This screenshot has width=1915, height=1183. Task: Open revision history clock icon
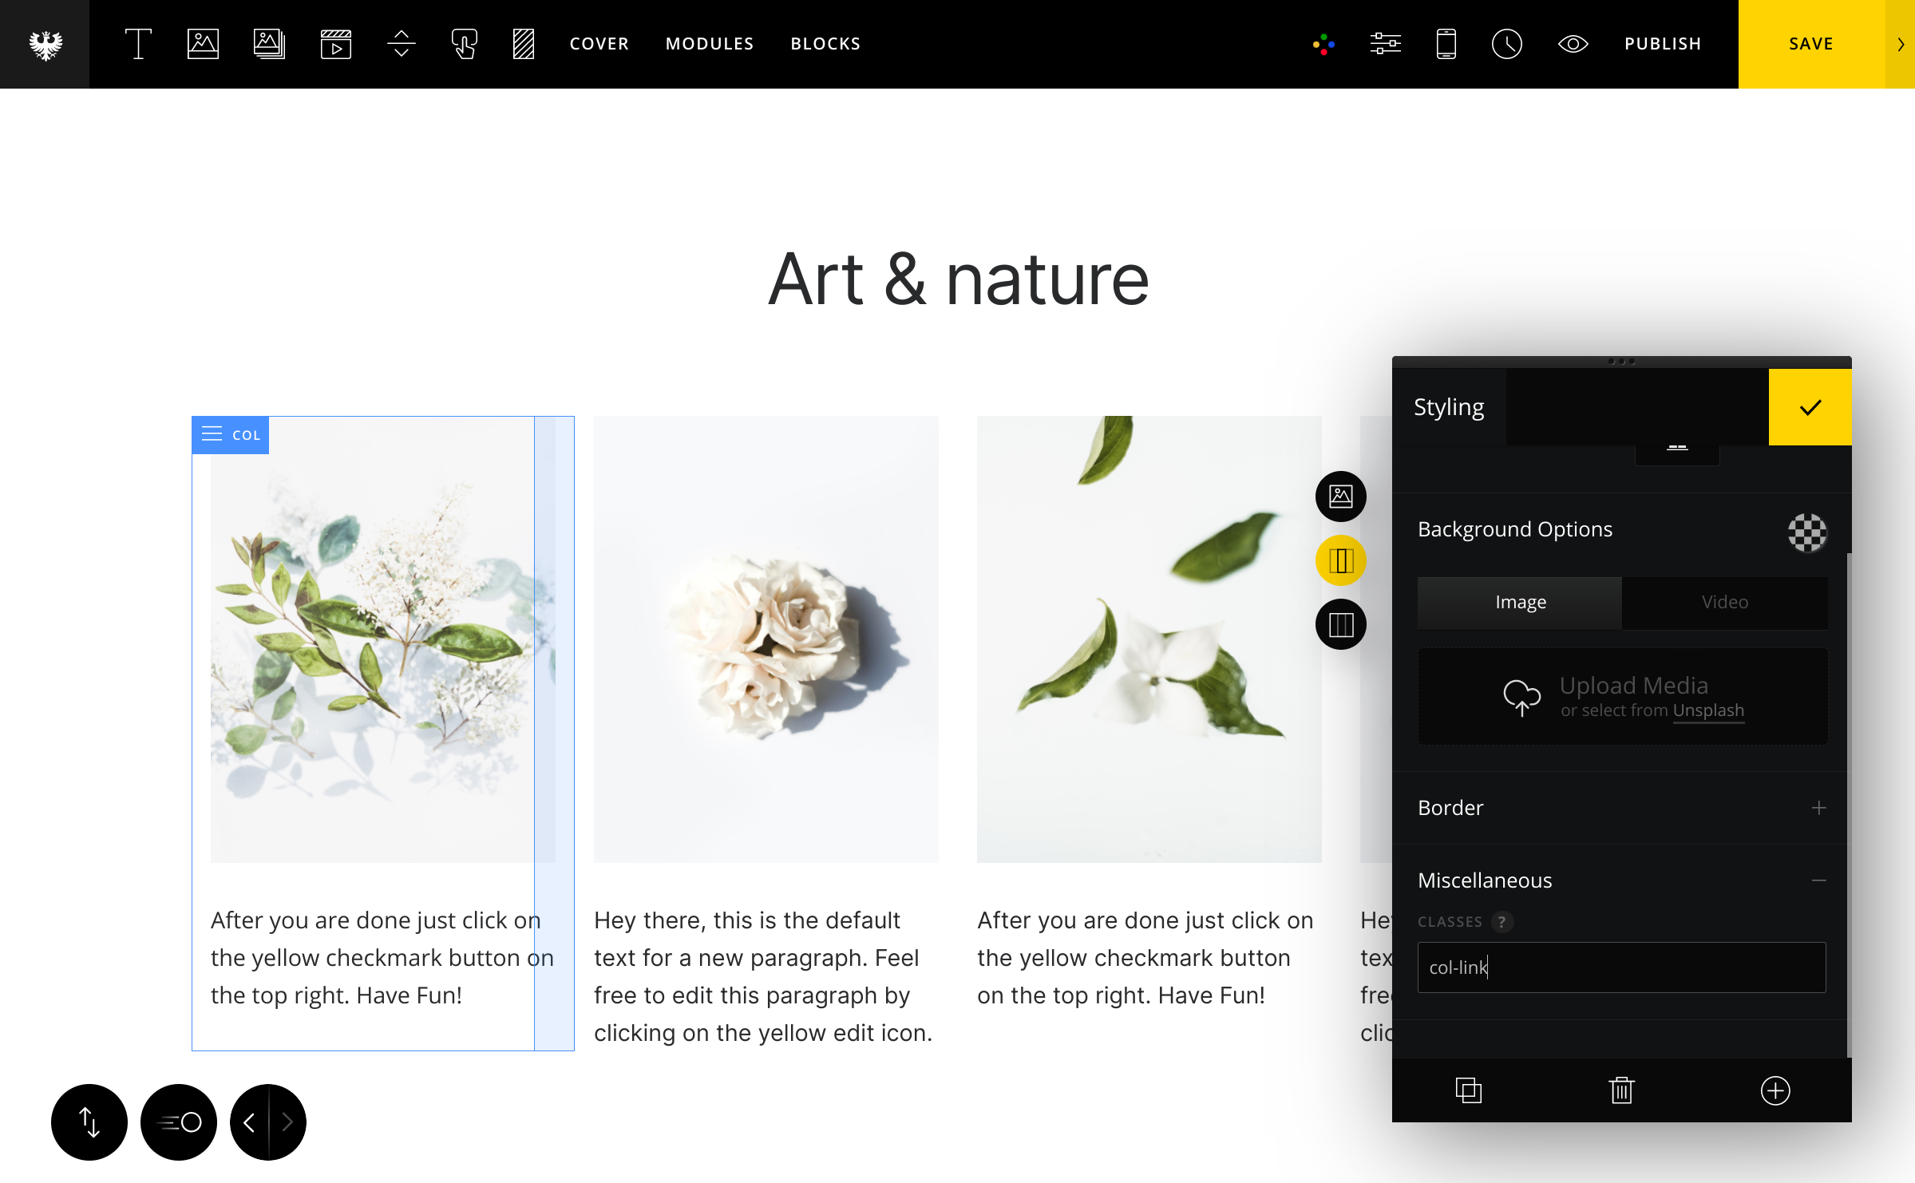(1506, 44)
